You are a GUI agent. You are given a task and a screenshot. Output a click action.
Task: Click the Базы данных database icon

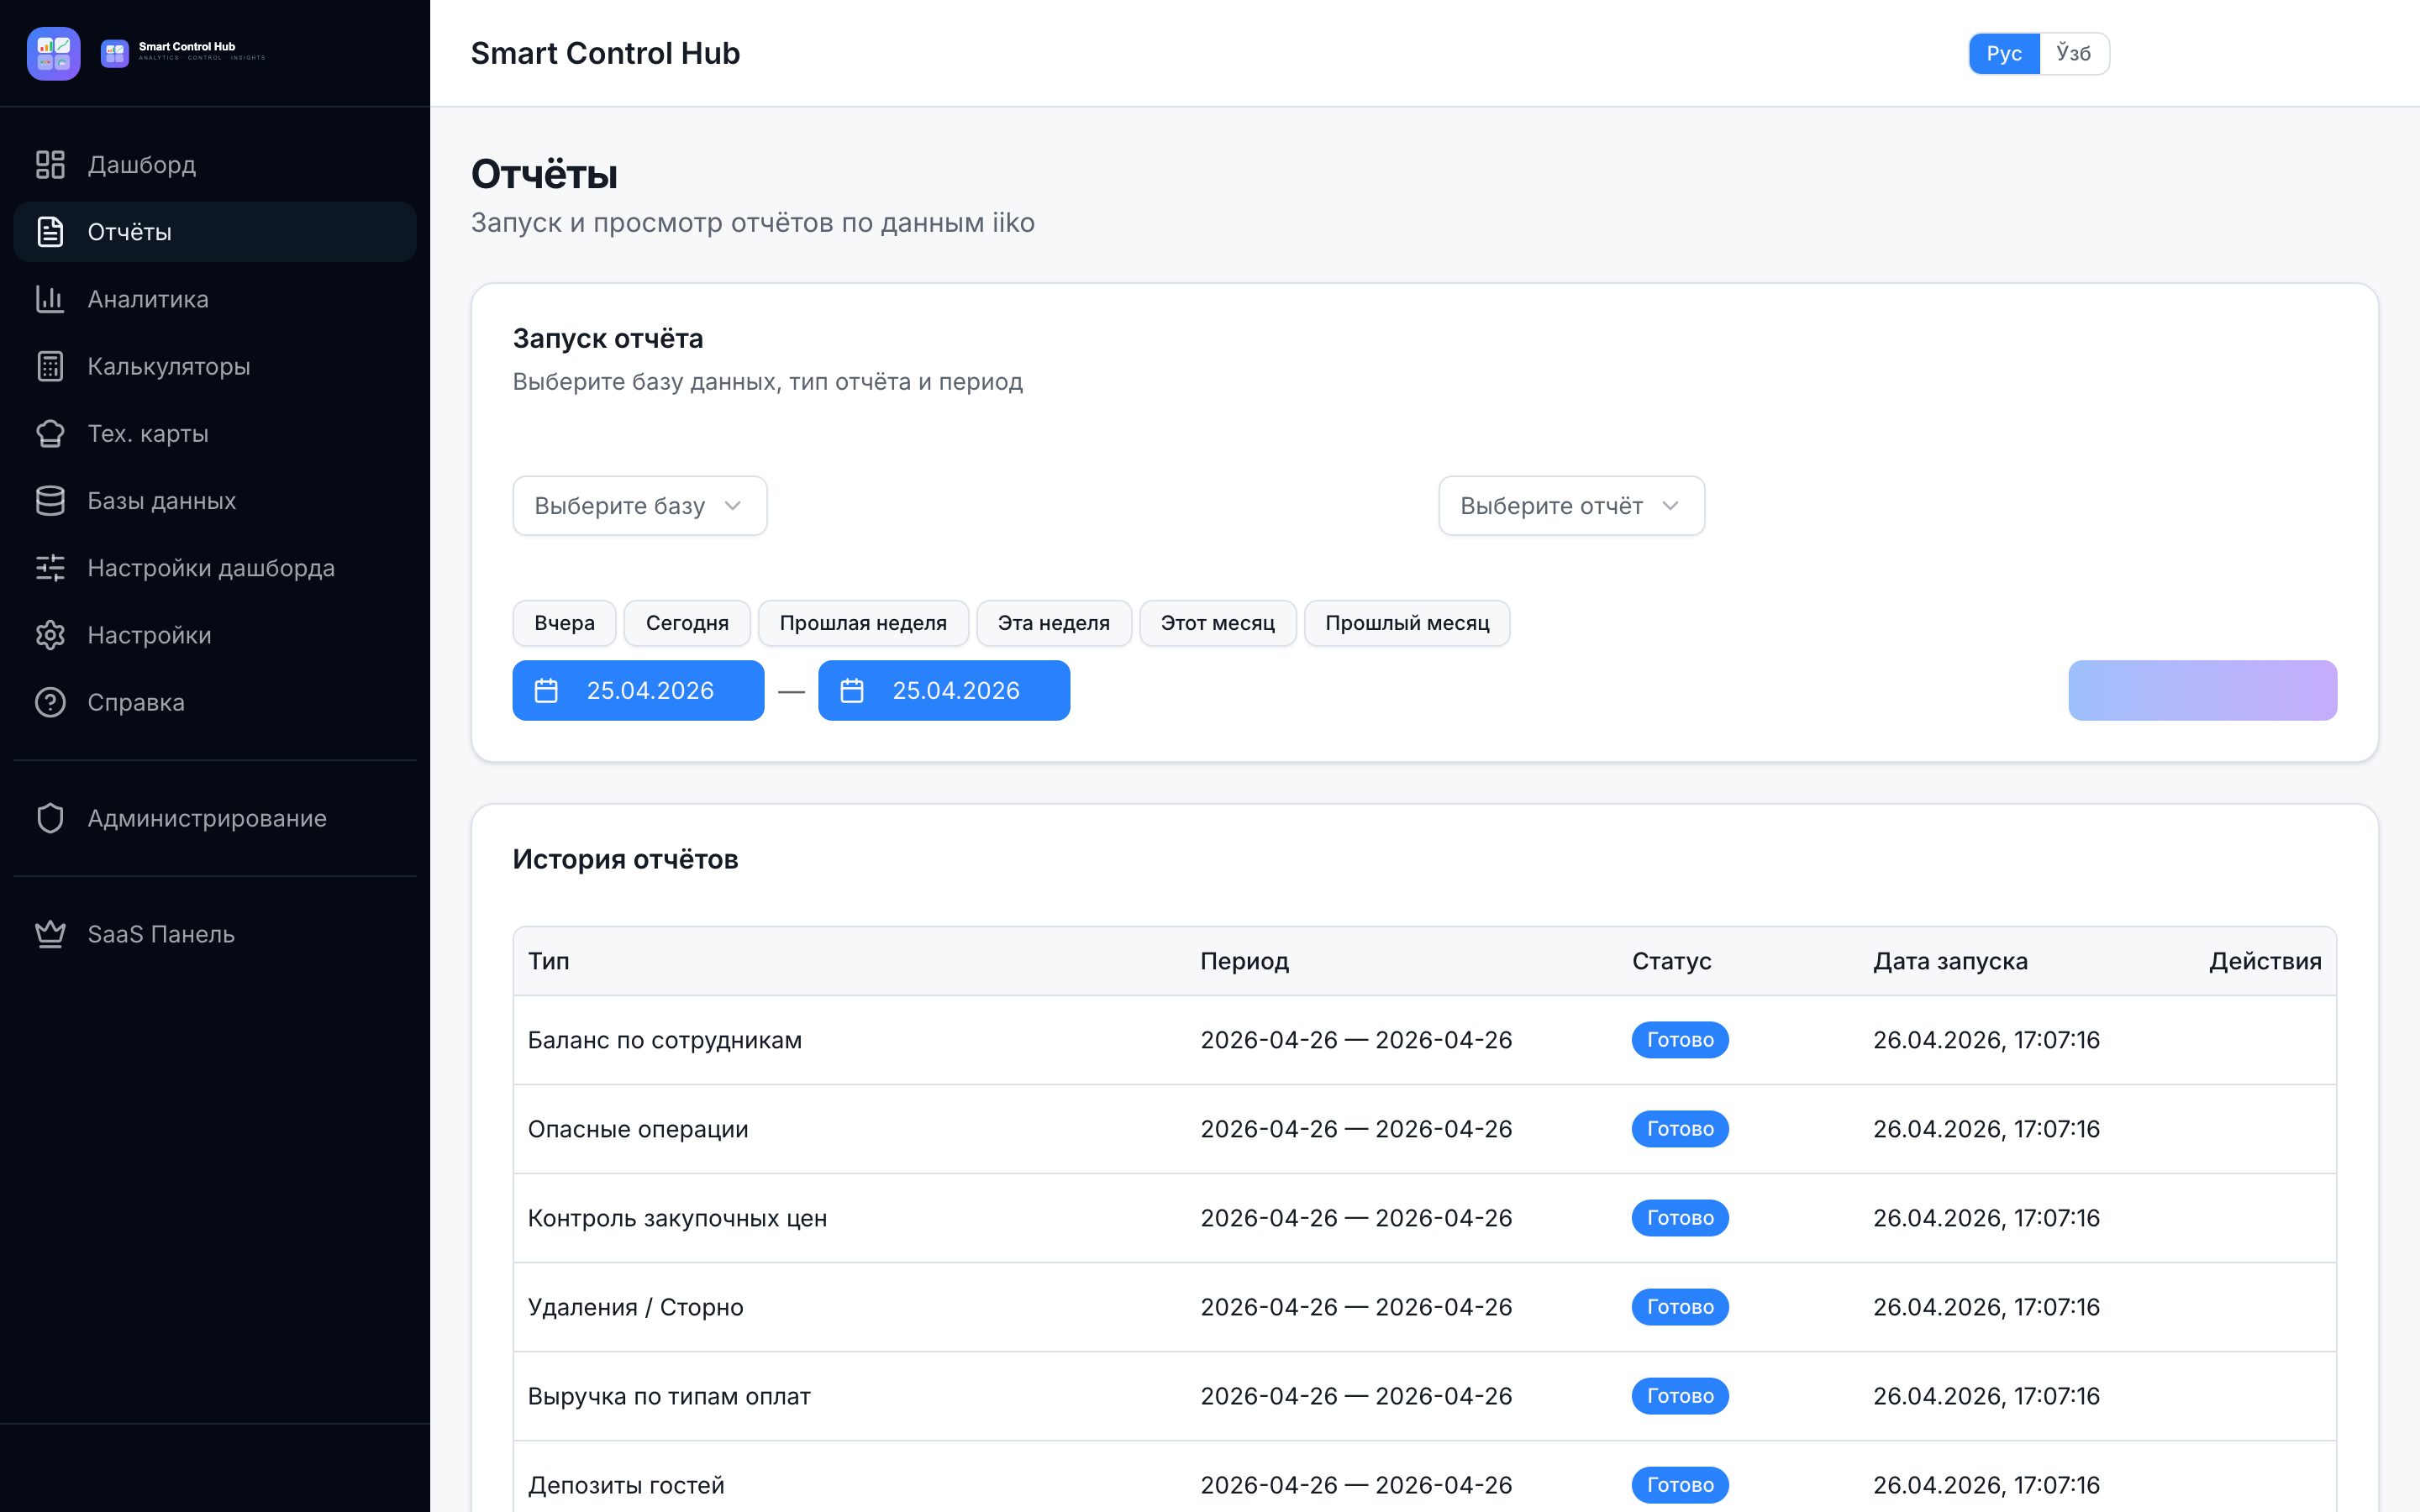point(50,500)
